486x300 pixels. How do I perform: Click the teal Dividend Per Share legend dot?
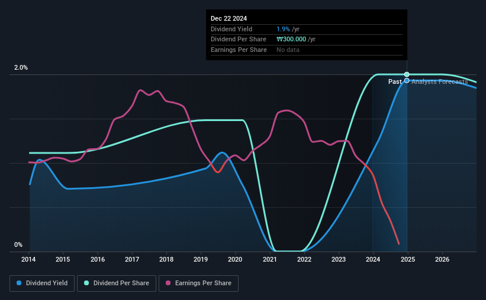[86, 283]
